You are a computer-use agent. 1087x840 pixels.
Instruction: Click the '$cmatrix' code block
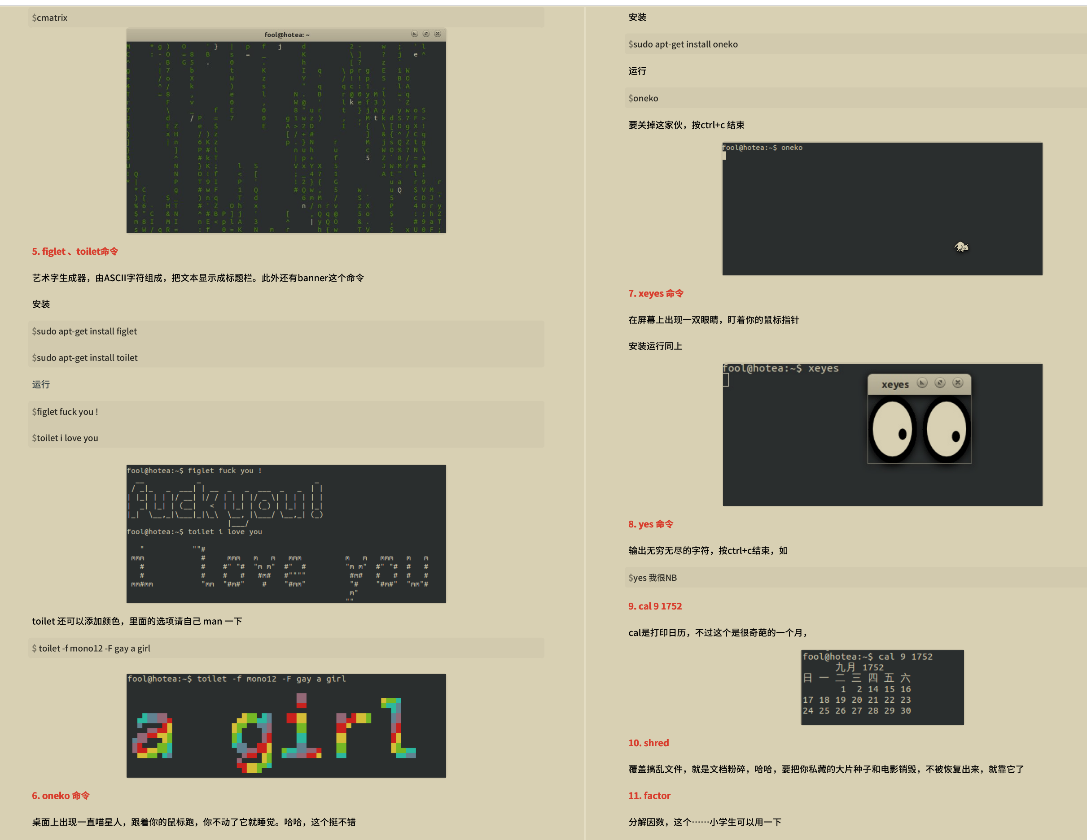tap(286, 17)
